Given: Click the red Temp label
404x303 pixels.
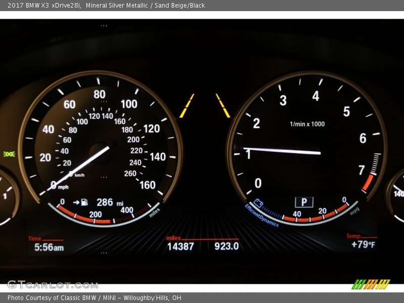Looking at the screenshot, I should coord(353,236).
